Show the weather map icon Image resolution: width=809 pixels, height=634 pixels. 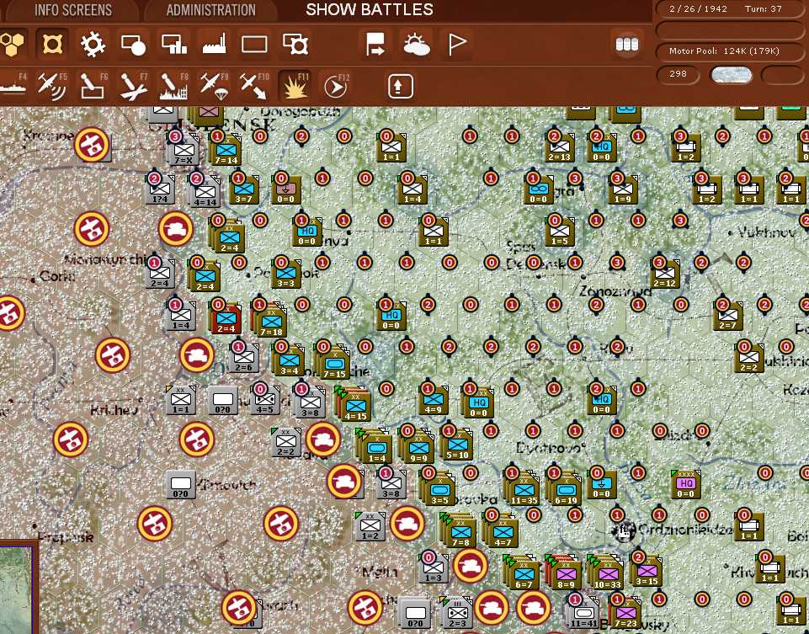tap(417, 45)
